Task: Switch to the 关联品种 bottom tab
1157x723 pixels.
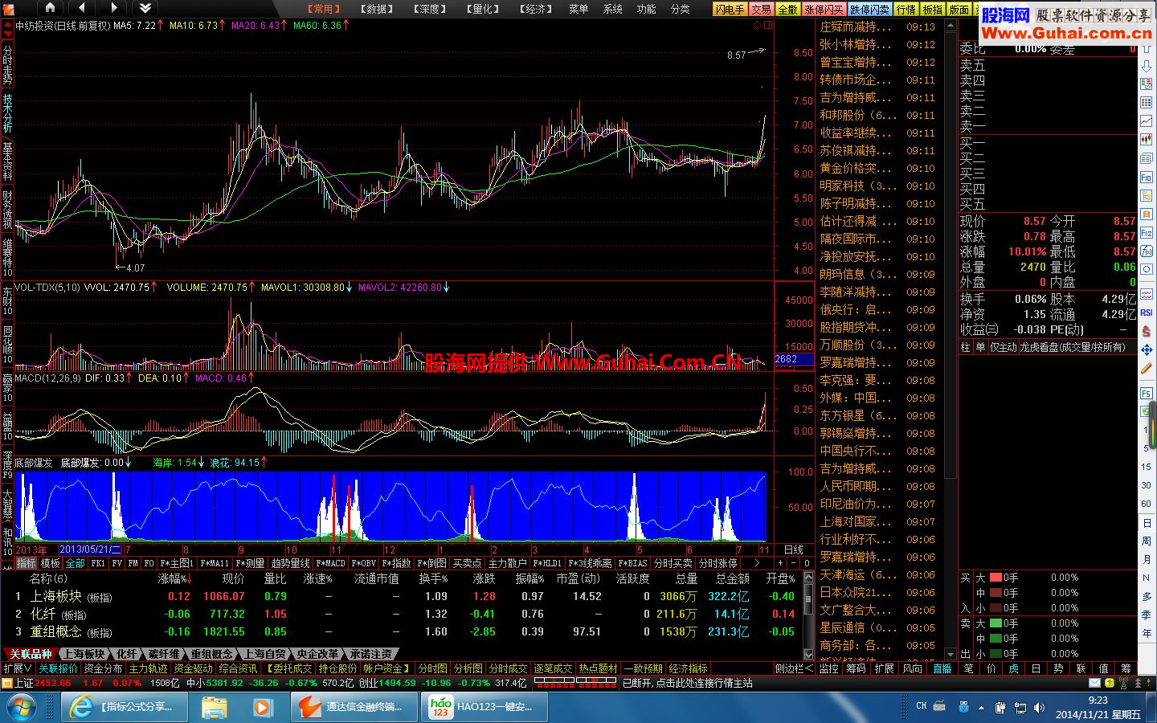Action: click(31, 655)
